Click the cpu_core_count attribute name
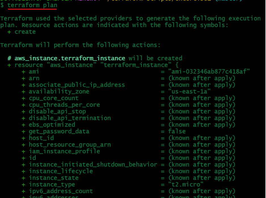266x198 pixels. 54,98
